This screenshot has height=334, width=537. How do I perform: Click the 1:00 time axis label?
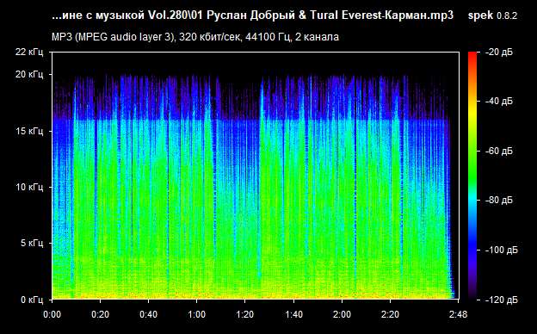click(196, 314)
